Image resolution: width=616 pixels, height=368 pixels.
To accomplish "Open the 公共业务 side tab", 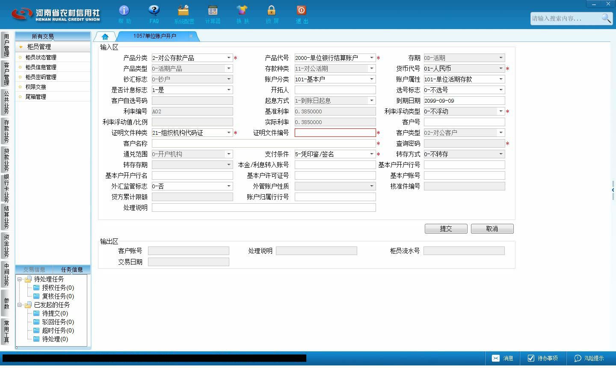I will tap(6, 102).
